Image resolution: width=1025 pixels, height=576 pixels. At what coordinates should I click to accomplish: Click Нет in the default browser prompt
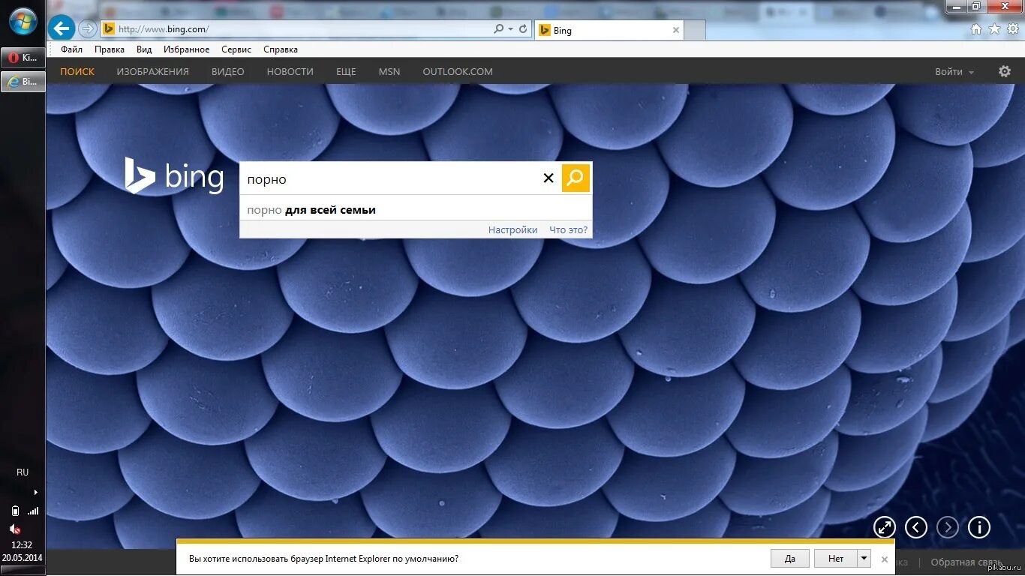[836, 559]
